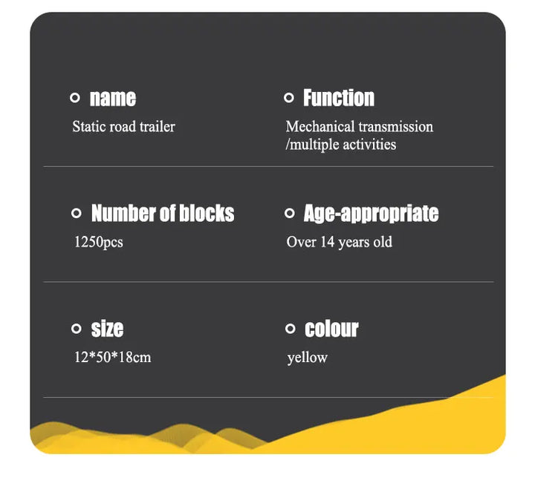Screen dimensions: 535x489
Task: Select the "Age-appropriate" heading
Action: tap(371, 214)
